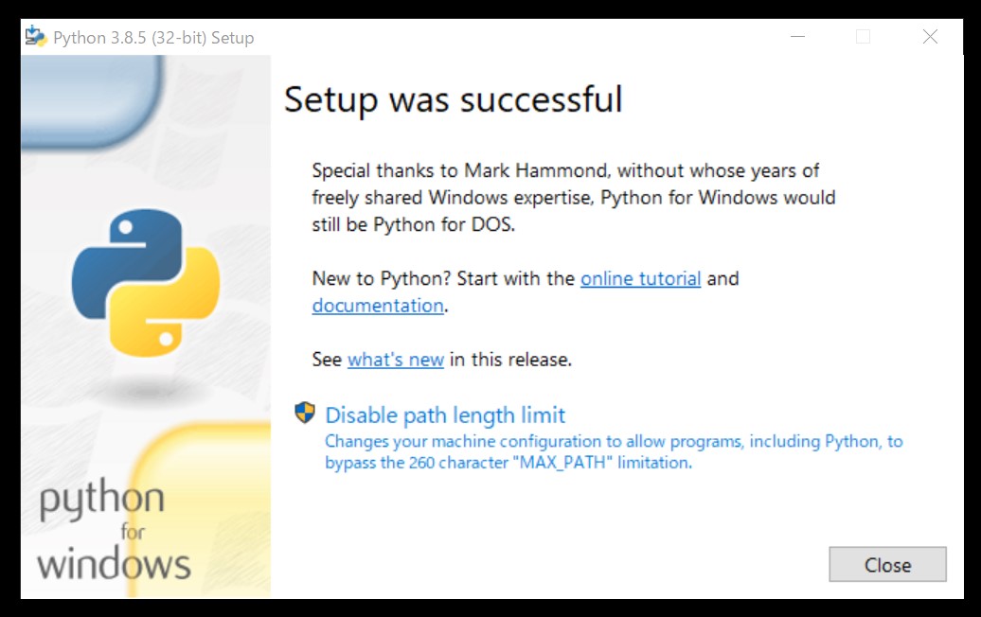This screenshot has height=617, width=981.
Task: Open the online tutorial link
Action: click(640, 278)
